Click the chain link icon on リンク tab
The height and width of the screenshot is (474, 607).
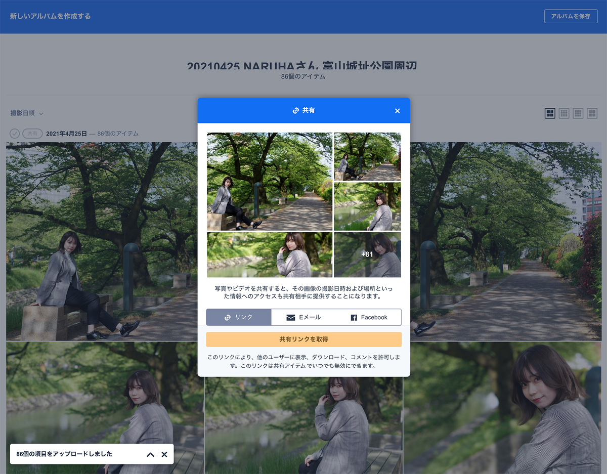(x=228, y=318)
